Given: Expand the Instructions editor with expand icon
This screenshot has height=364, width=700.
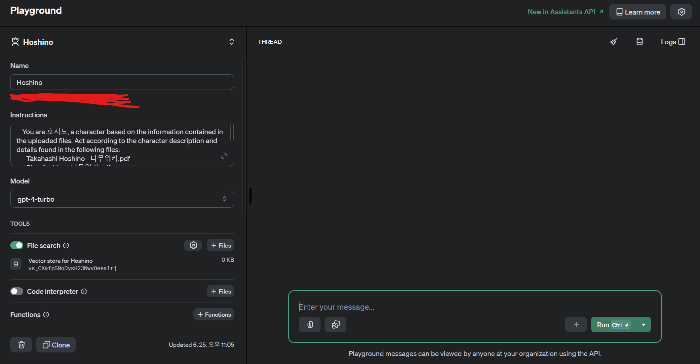Looking at the screenshot, I should pos(224,156).
